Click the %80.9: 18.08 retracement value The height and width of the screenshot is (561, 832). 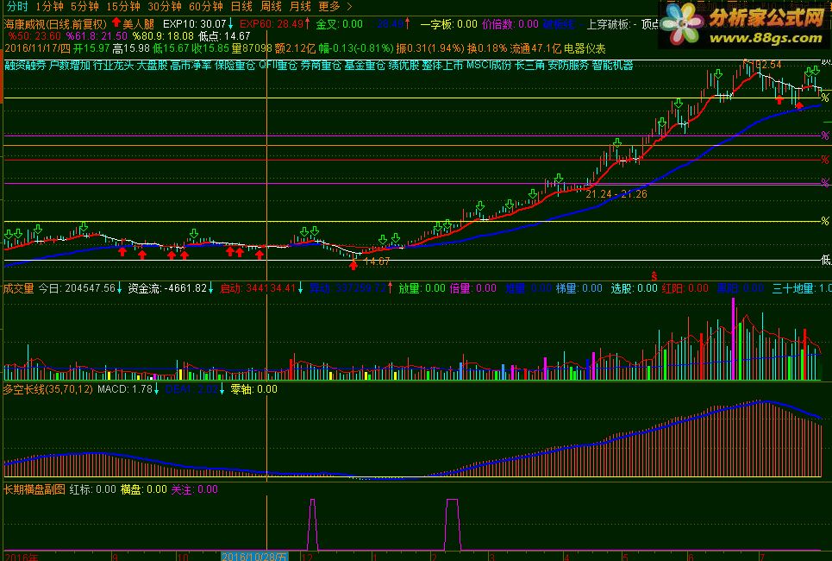pyautogui.click(x=163, y=36)
